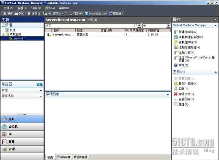Open the 作业 toolbar item
Screen dimensions: 219x160
tap(34, 14)
